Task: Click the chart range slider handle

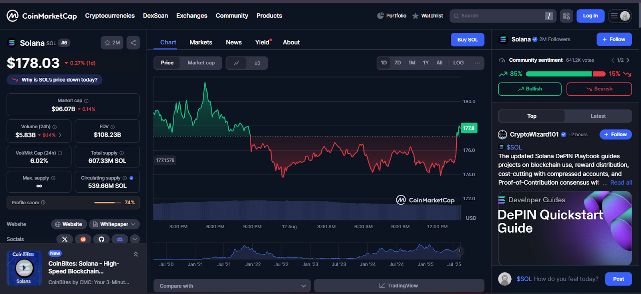Action: [x=460, y=251]
